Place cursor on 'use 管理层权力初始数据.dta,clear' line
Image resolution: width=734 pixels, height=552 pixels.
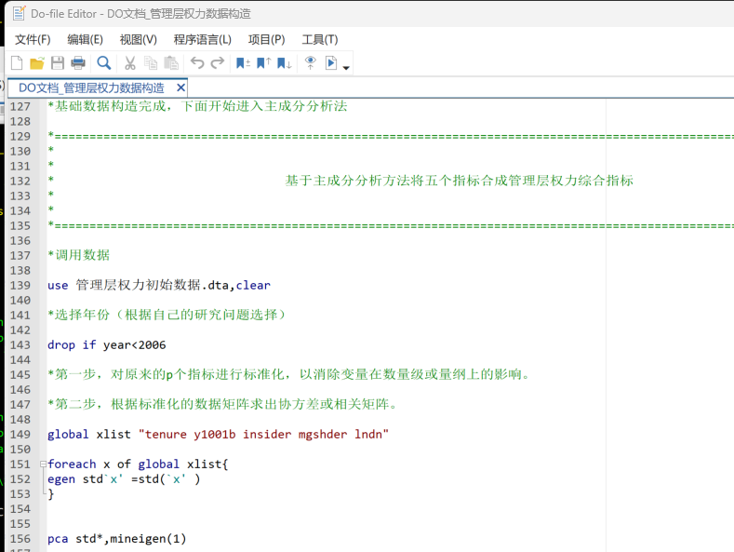click(x=159, y=286)
